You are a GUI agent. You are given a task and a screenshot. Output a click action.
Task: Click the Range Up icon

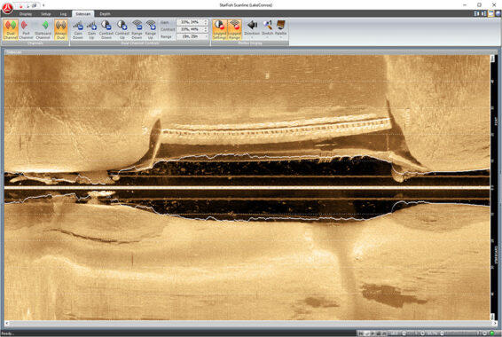151,29
